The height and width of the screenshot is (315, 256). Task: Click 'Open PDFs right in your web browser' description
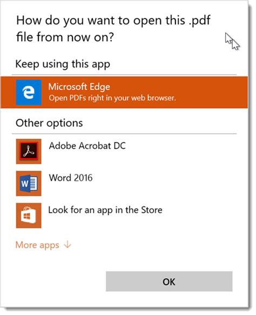[x=112, y=98]
